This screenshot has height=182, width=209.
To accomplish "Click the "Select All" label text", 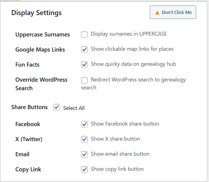I will (x=74, y=108).
